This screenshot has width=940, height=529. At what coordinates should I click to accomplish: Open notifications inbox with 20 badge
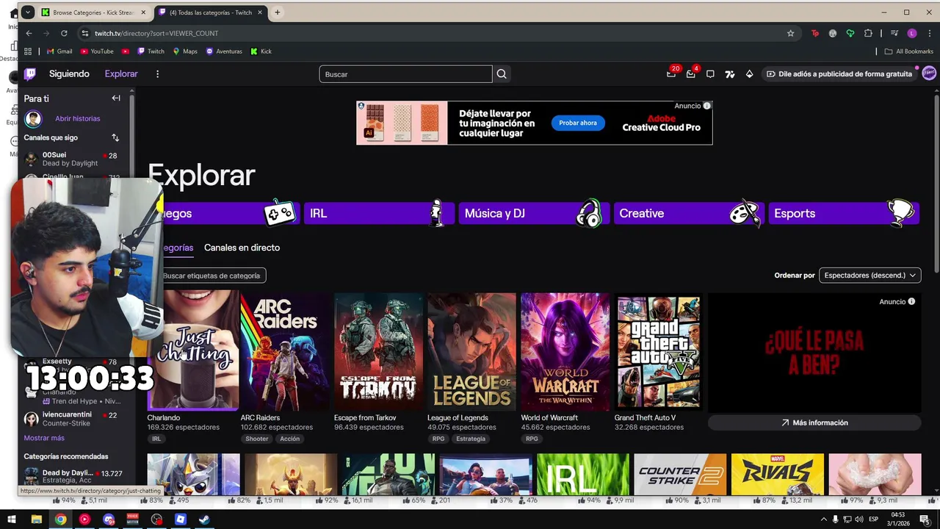[671, 74]
